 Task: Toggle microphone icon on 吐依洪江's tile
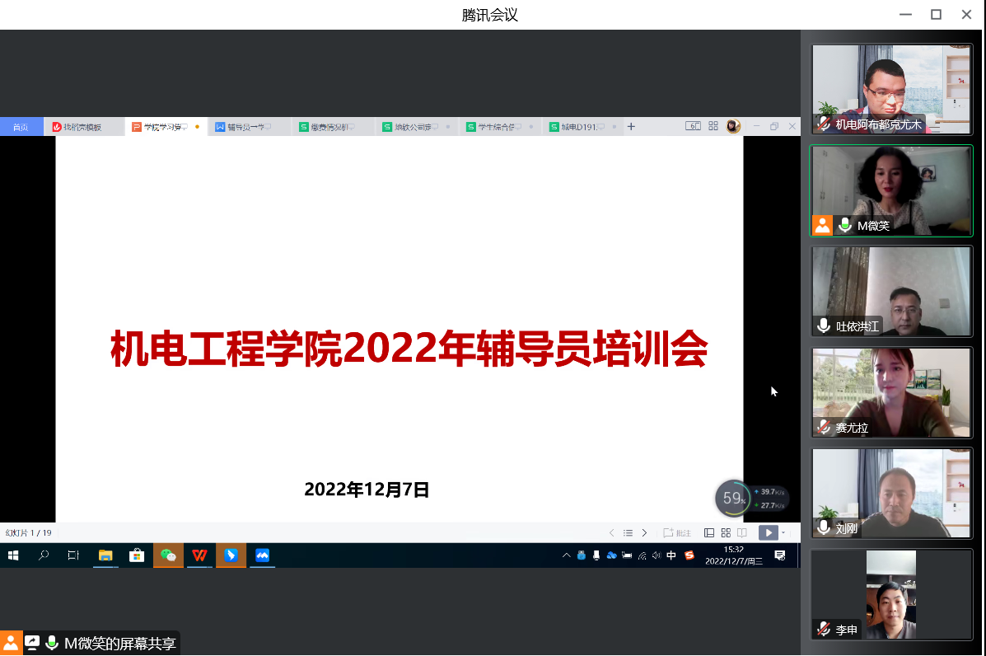pyautogui.click(x=824, y=326)
